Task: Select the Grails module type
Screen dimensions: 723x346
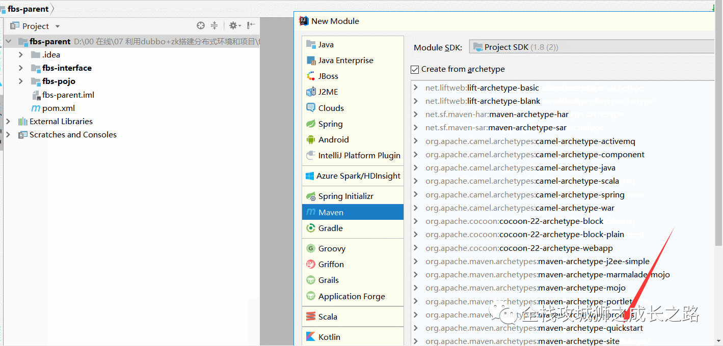Action: point(353,280)
